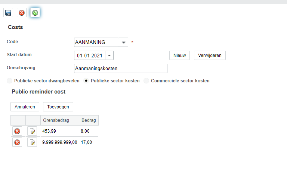This screenshot has width=287, height=174.
Task: Click the green refresh icon
Action: click(x=35, y=13)
